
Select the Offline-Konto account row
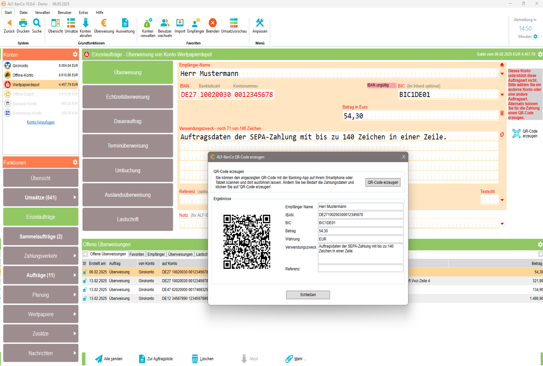coord(41,75)
